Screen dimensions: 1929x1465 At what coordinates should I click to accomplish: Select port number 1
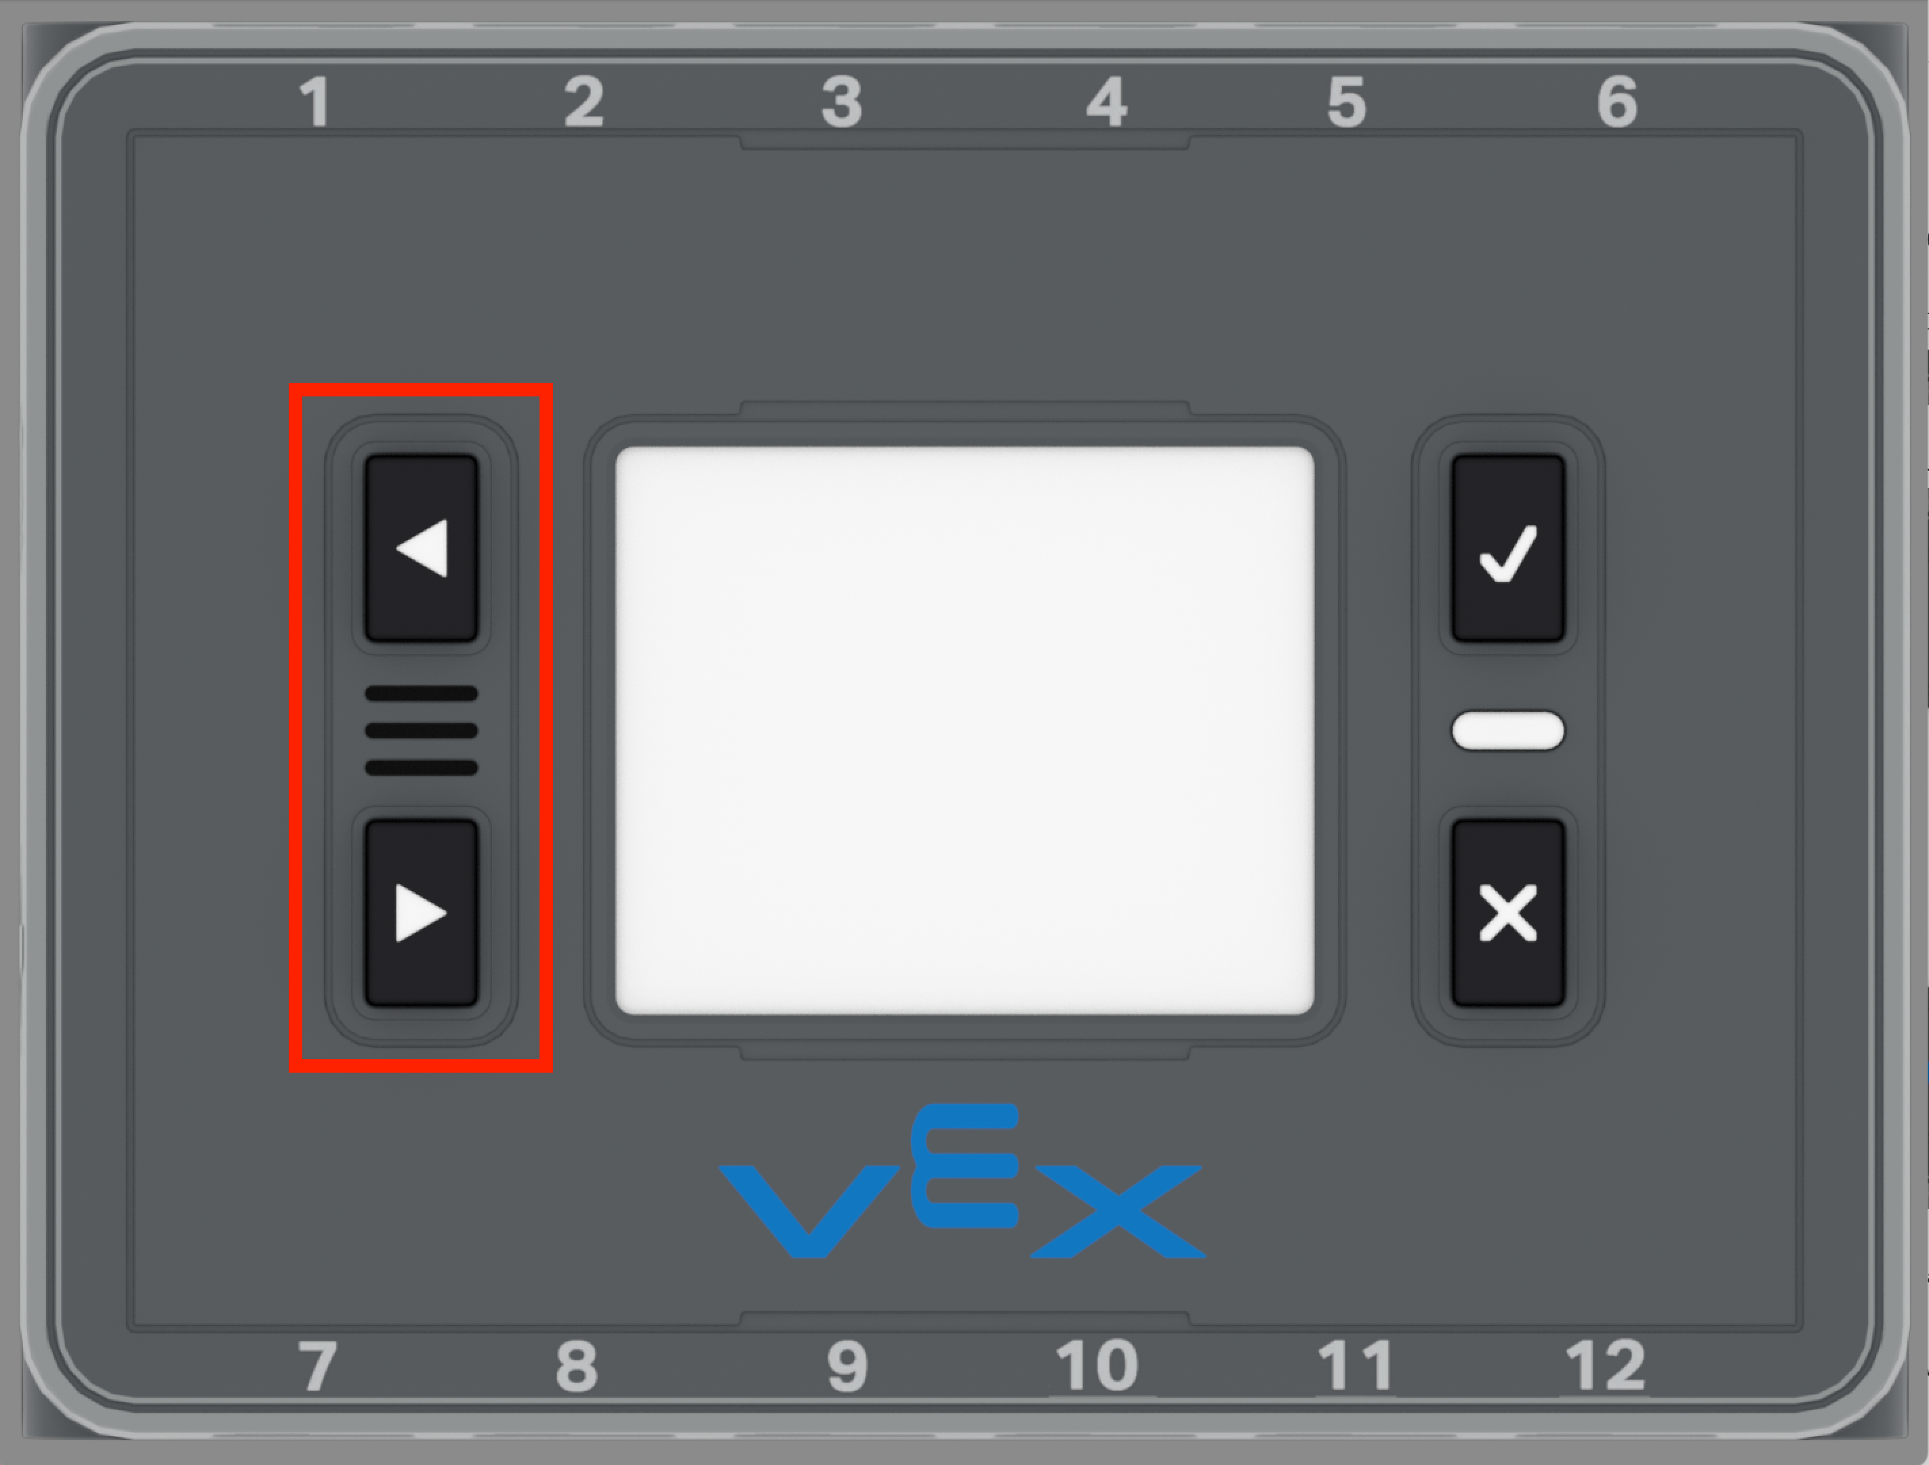(x=316, y=102)
